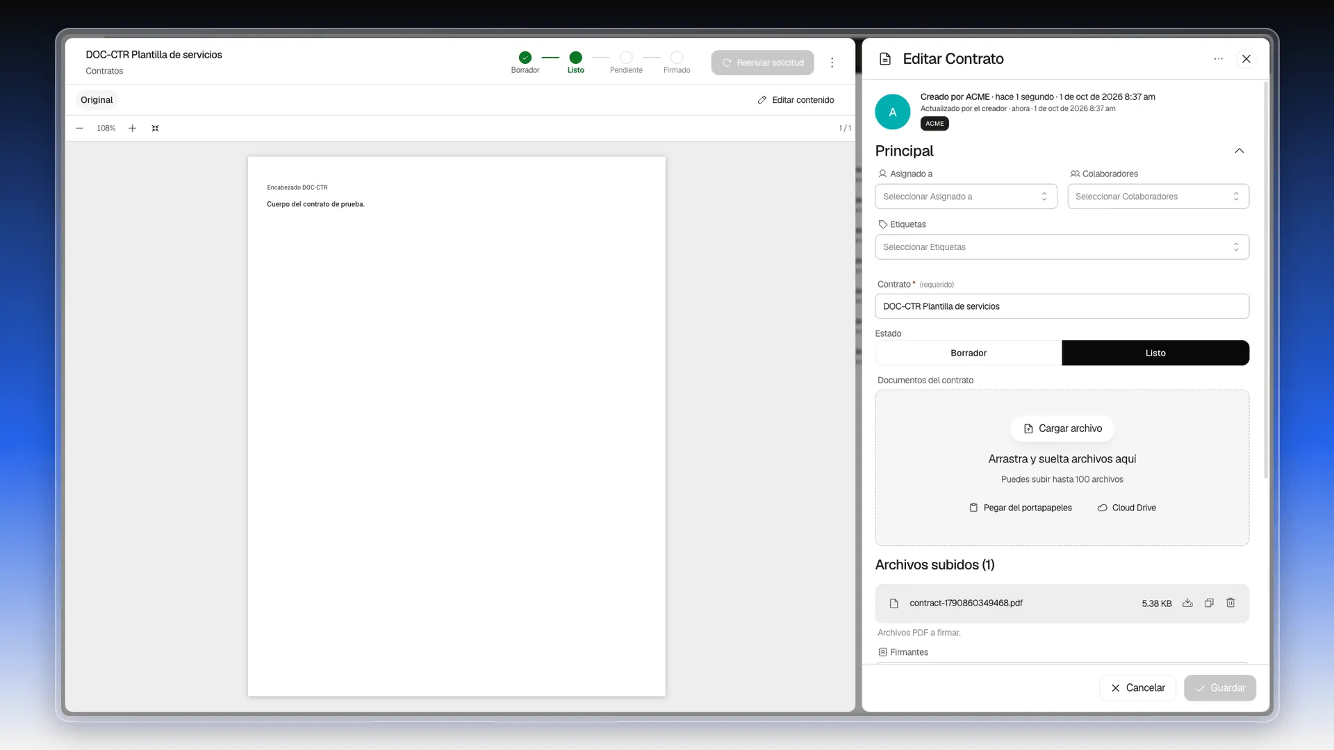
Task: Click the contract-1790860349468.pdf file name
Action: 966,603
